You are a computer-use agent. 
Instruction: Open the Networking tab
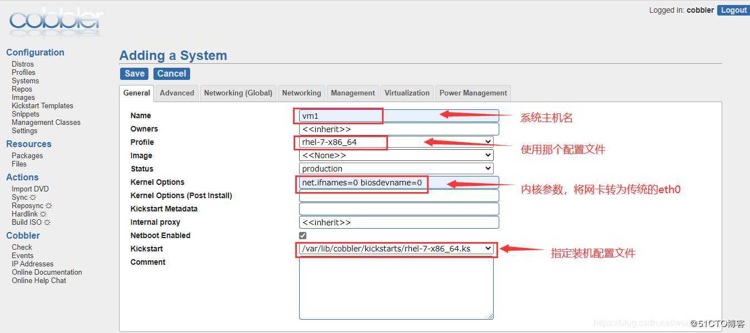tap(301, 93)
